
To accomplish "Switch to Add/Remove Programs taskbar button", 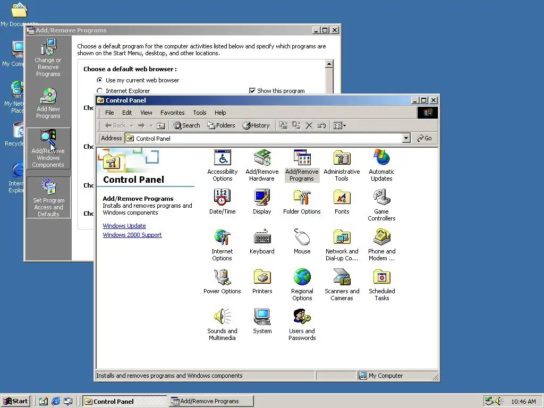I will click(211, 401).
